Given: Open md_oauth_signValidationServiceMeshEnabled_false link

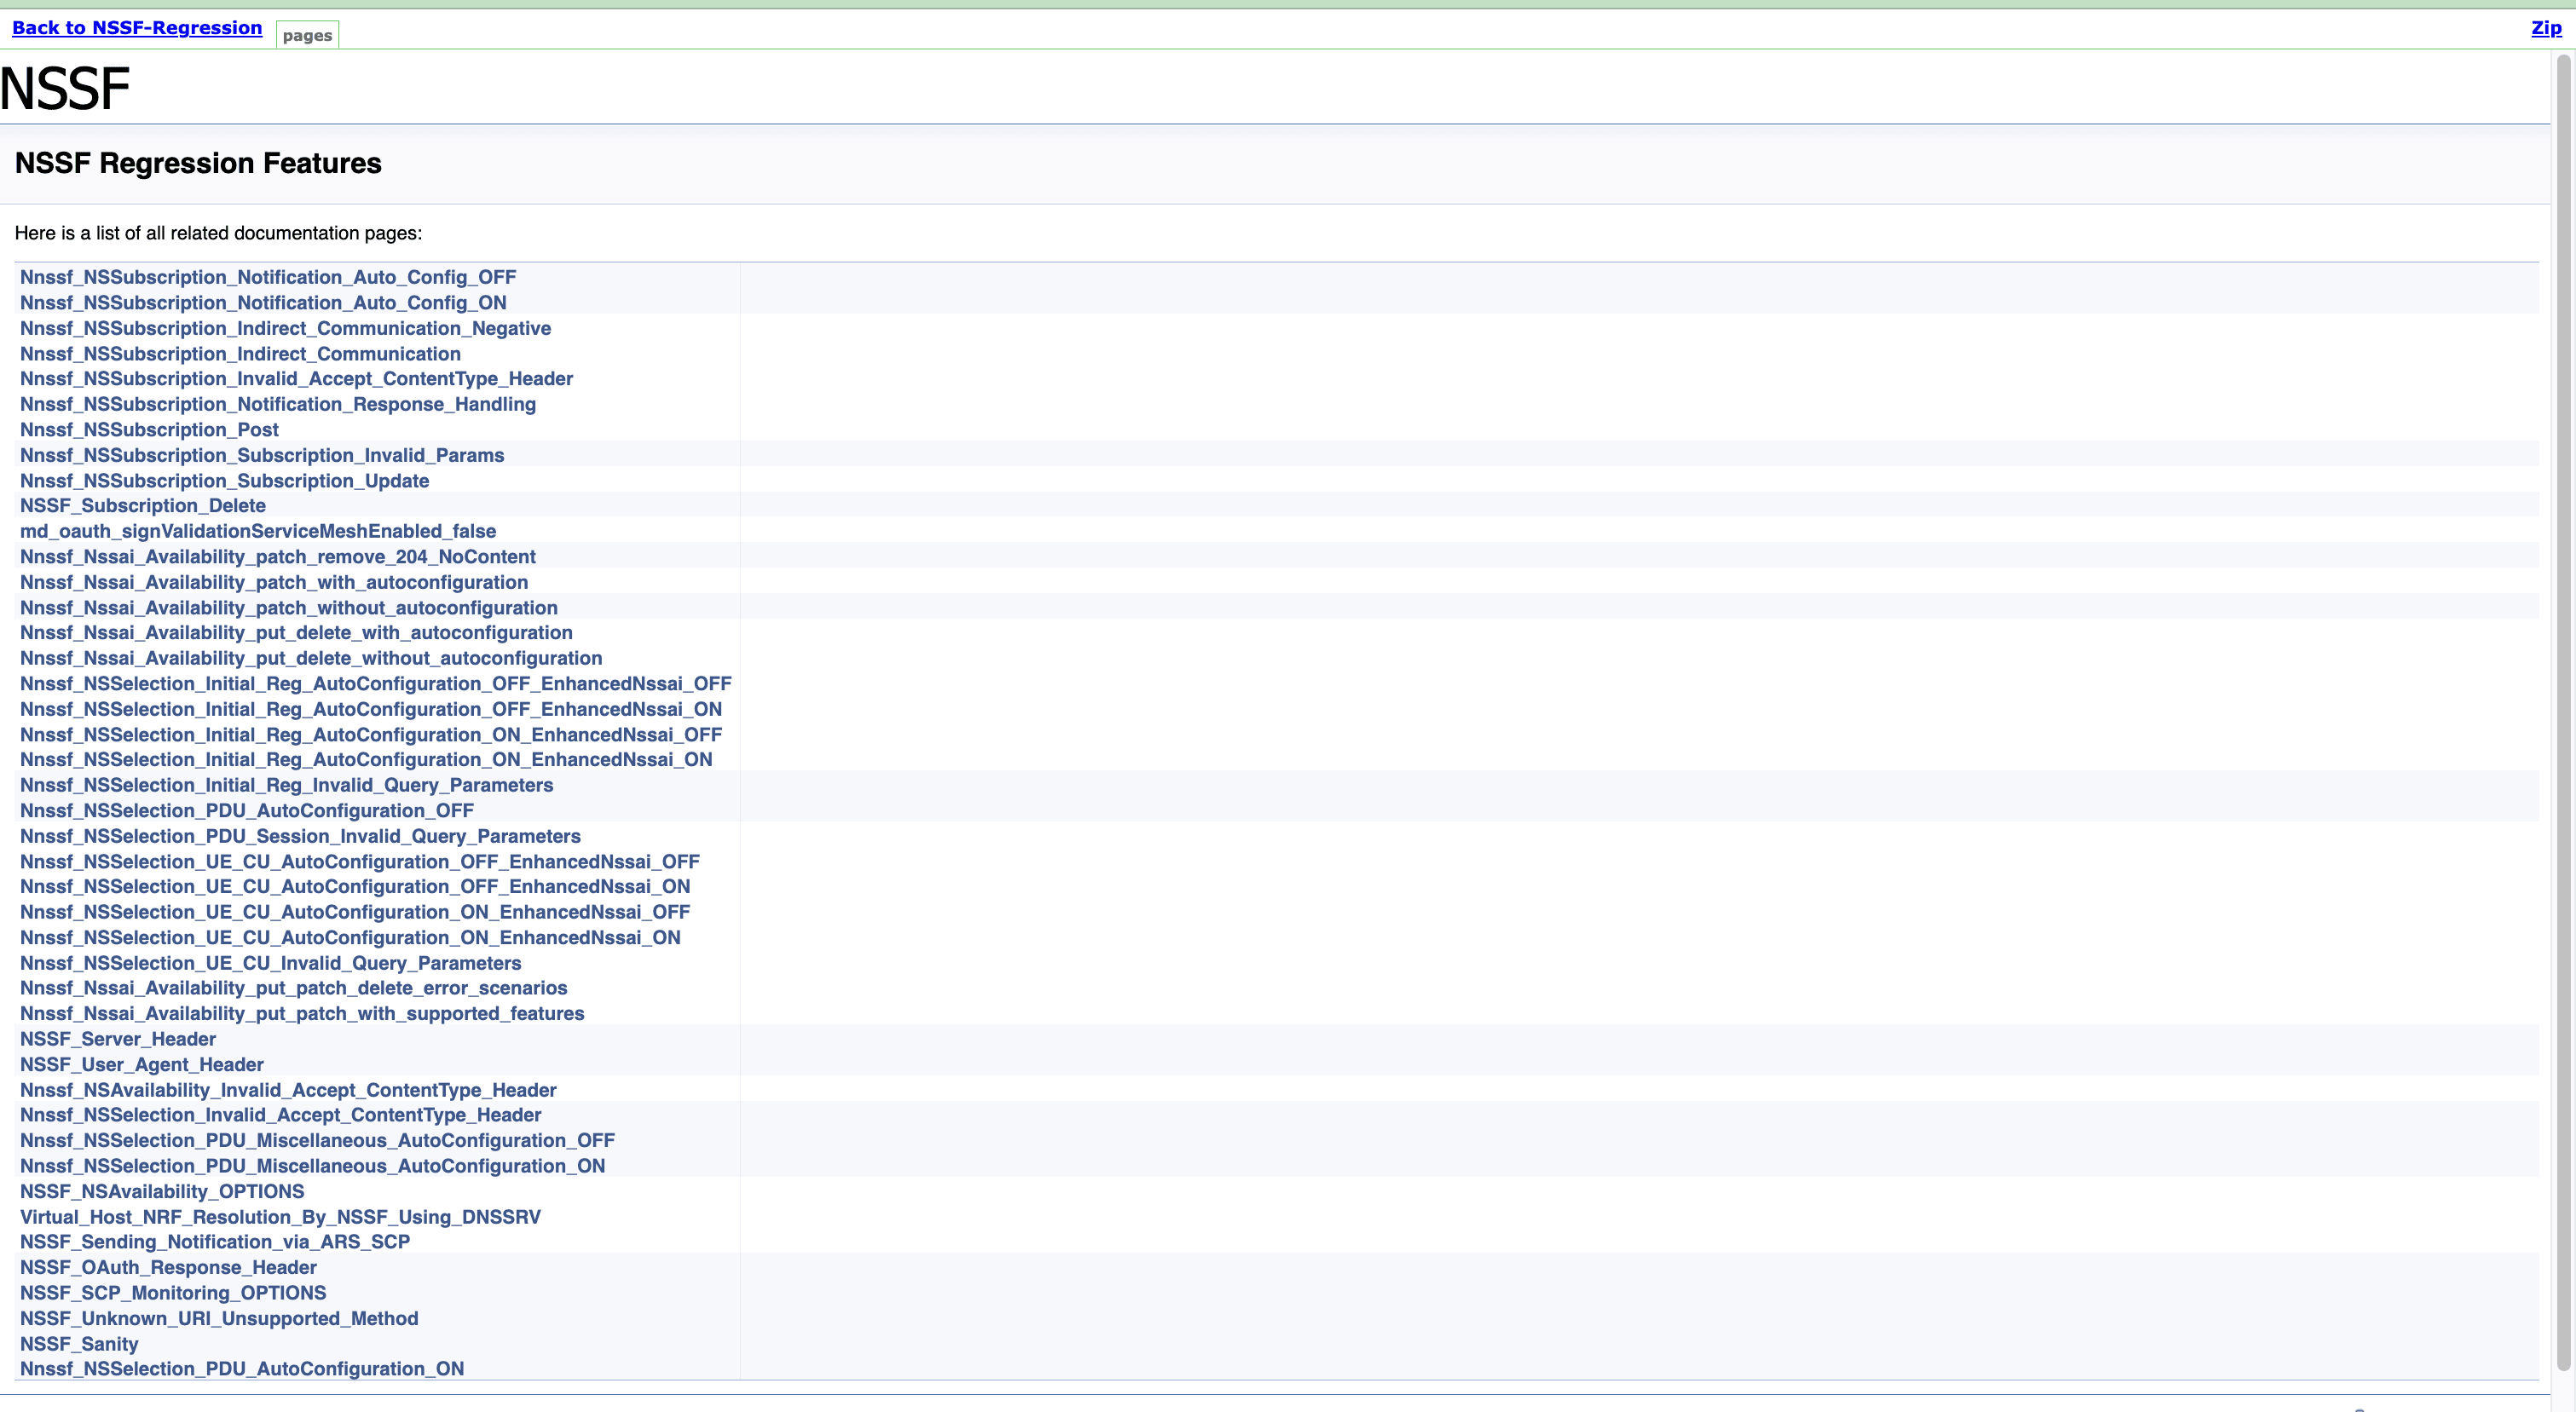Looking at the screenshot, I should [x=258, y=531].
